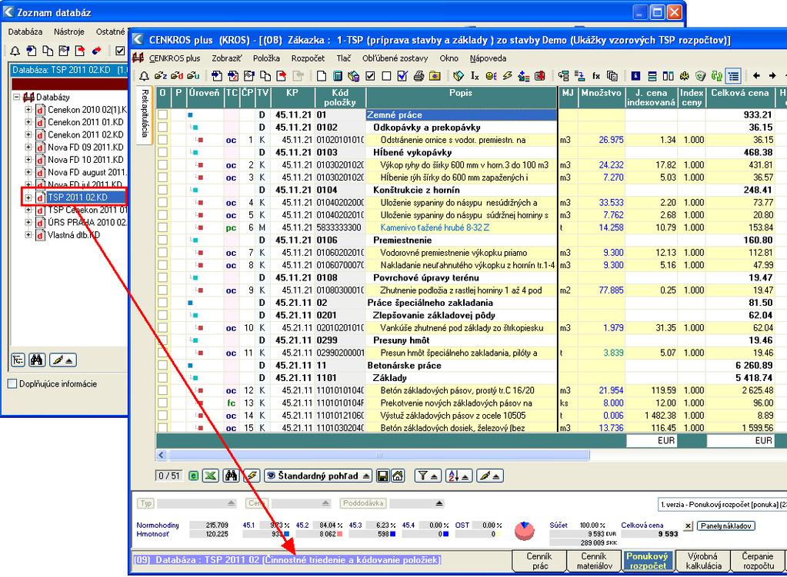Click the left arrow navigation icon
The image size is (787, 577).
tap(756, 76)
